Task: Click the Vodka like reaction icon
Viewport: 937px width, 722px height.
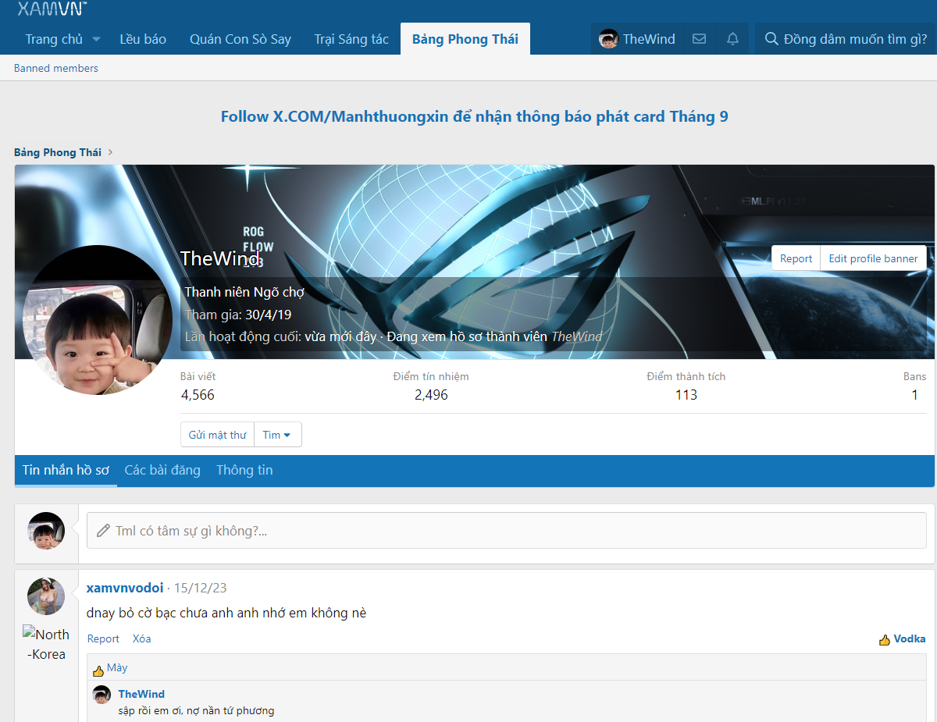Action: [885, 639]
